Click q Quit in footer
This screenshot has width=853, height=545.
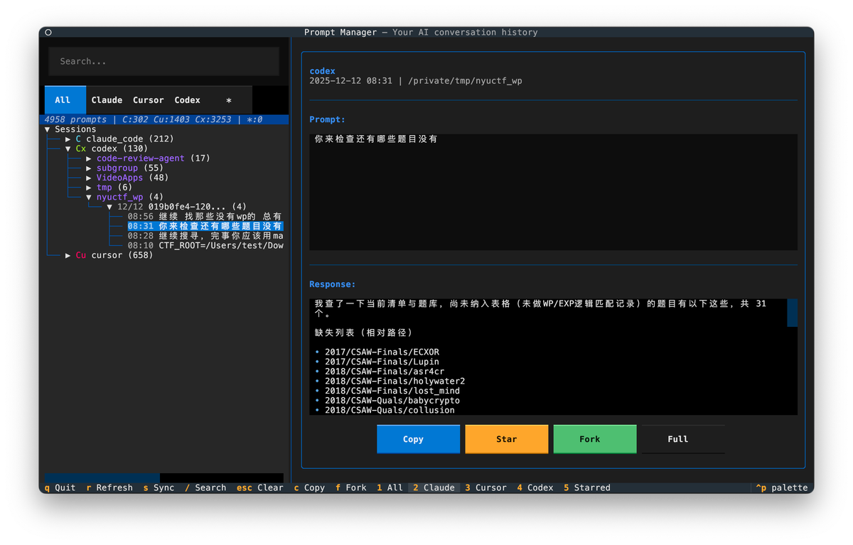pos(60,487)
